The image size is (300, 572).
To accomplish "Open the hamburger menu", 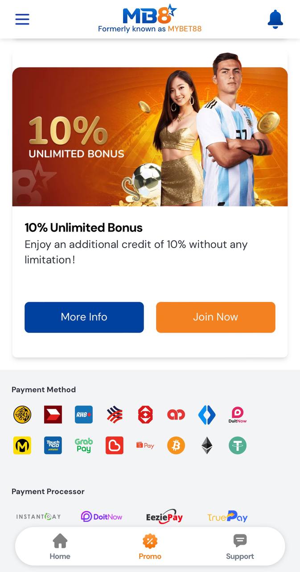I will click(x=22, y=19).
